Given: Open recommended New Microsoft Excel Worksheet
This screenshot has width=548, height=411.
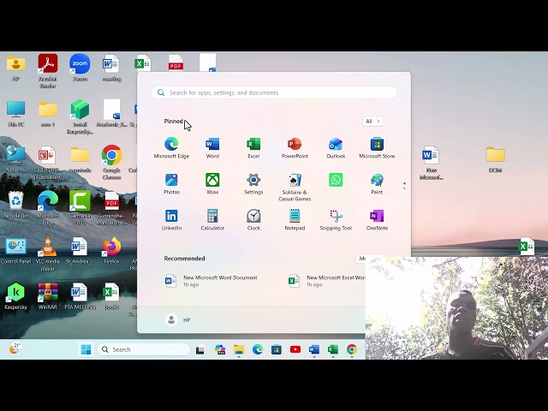Looking at the screenshot, I should (326, 281).
